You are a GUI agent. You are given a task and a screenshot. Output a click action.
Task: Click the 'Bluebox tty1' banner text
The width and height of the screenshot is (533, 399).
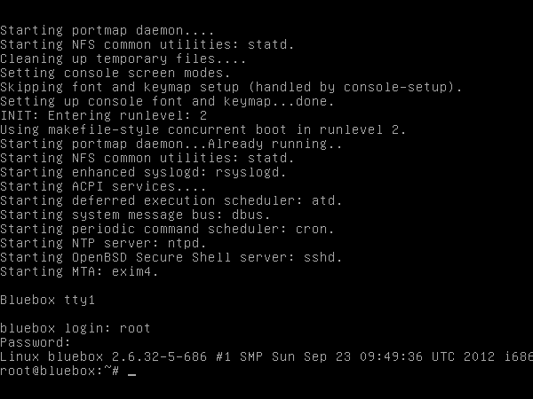tap(47, 300)
